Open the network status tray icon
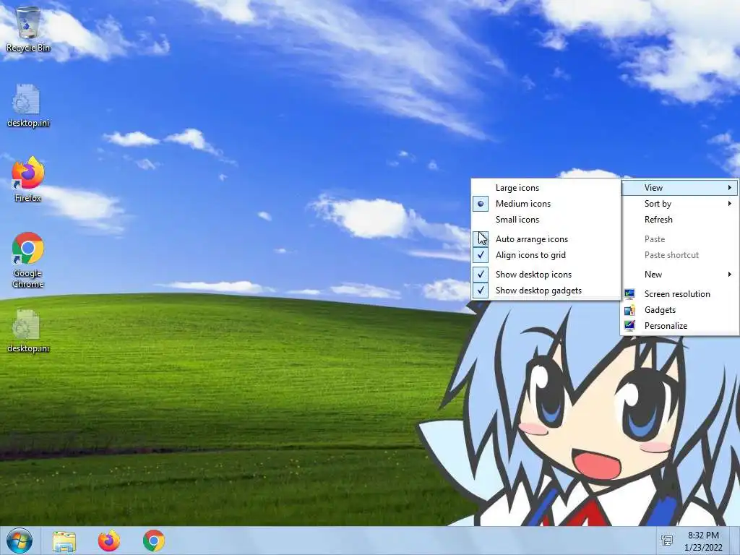Screen dimensions: 740x555 point(667,541)
